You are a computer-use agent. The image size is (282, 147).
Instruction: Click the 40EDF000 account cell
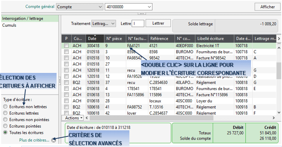(x=184, y=46)
